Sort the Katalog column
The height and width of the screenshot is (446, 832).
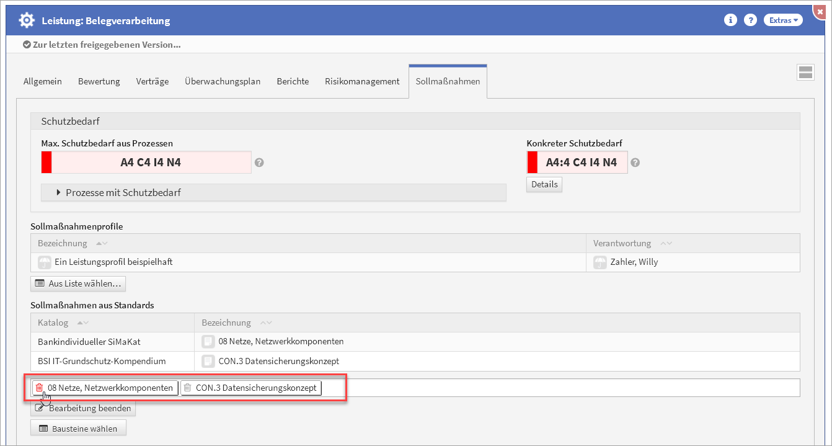[82, 323]
